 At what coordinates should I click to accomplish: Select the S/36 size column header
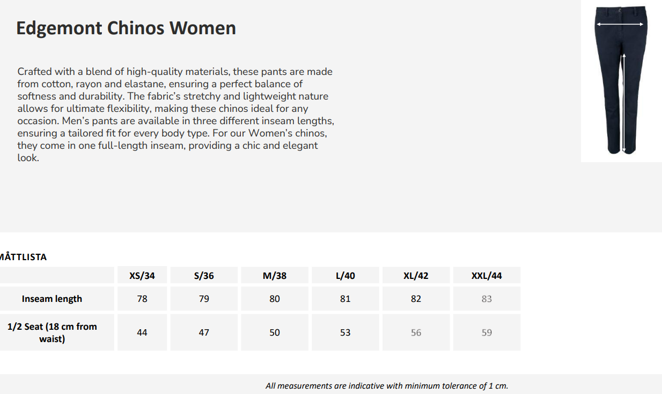[204, 276]
